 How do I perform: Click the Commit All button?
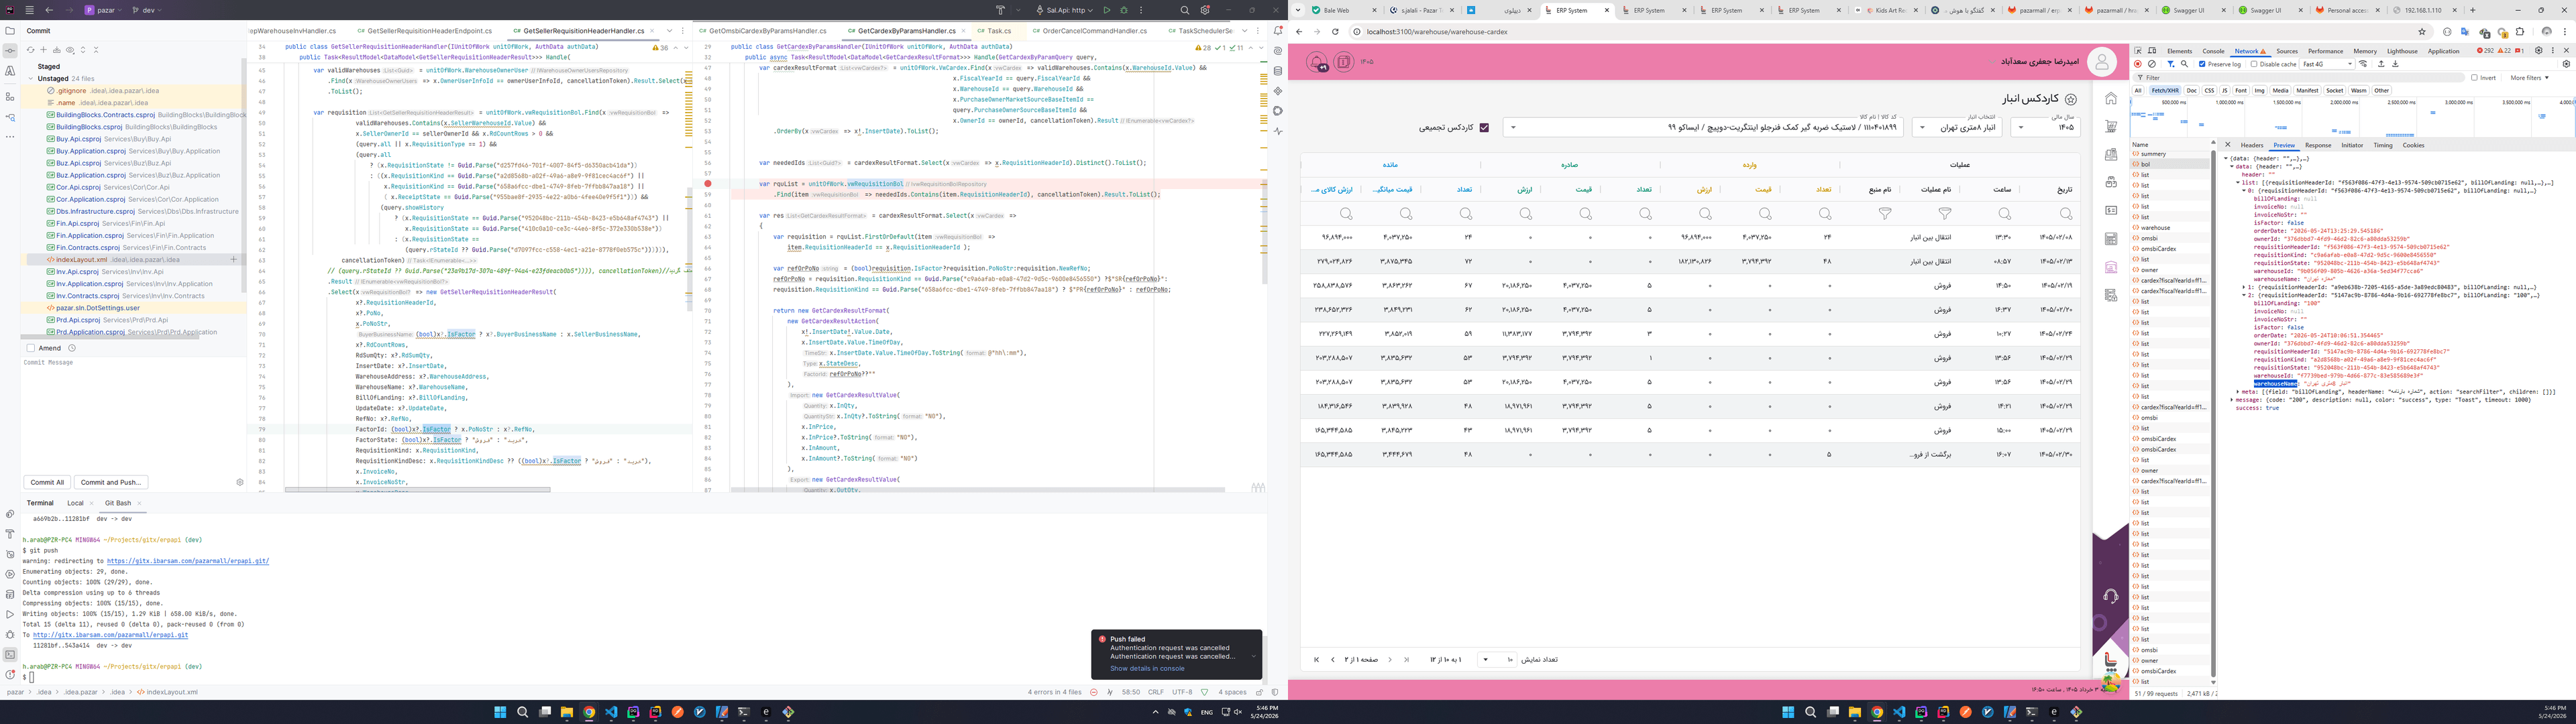tap(47, 482)
